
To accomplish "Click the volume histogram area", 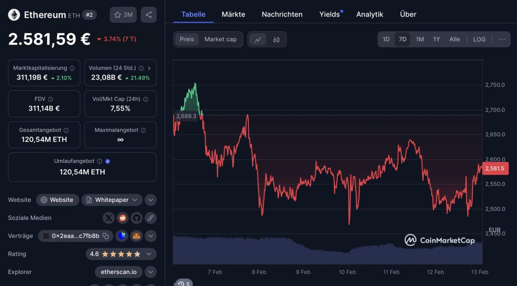I will 328,250.
